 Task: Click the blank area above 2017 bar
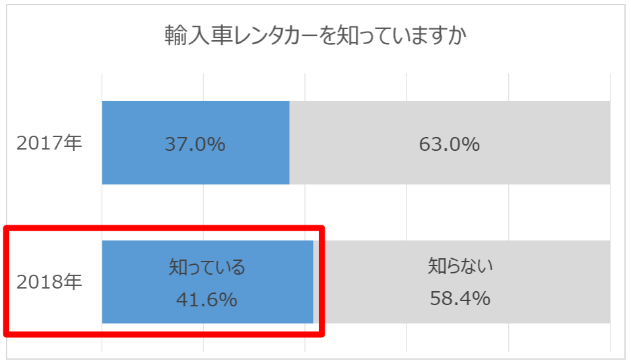[x=356, y=87]
